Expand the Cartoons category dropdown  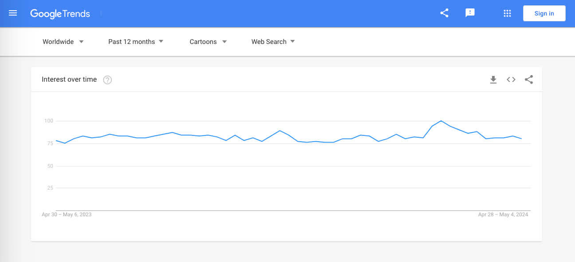click(209, 42)
